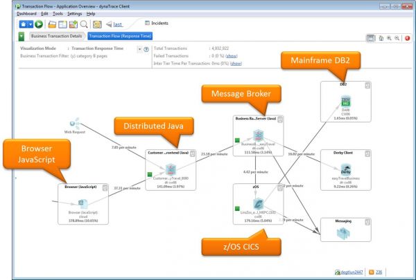
Task: Expand the Business Backend Server node corner button
Action: [x=280, y=120]
